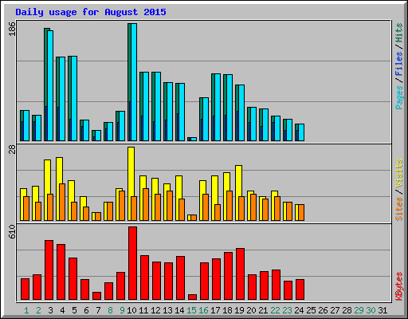Click day label "24" on the x-axis
Image resolution: width=408 pixels, height=319 pixels.
tap(299, 310)
